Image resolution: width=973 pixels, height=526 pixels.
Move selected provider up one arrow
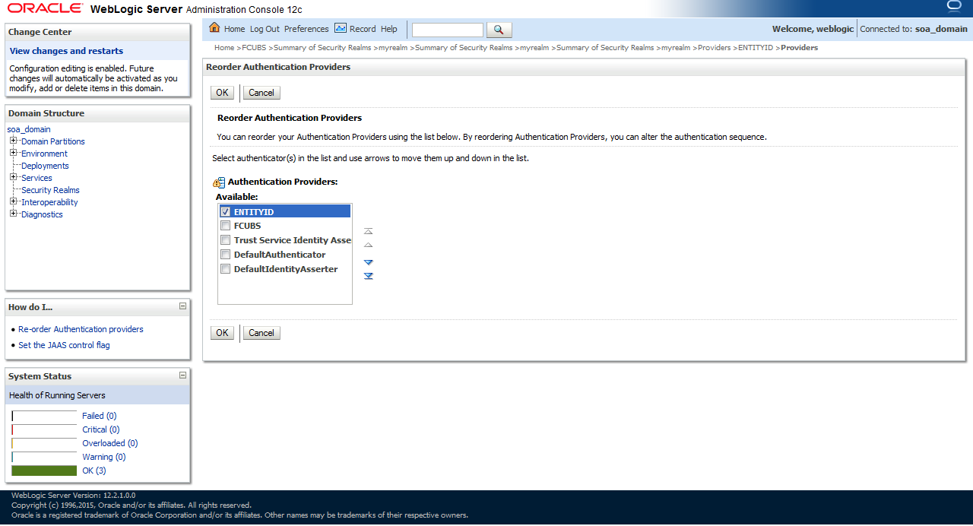369,246
